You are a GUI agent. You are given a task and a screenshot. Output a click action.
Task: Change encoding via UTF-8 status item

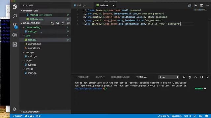coord(188,116)
